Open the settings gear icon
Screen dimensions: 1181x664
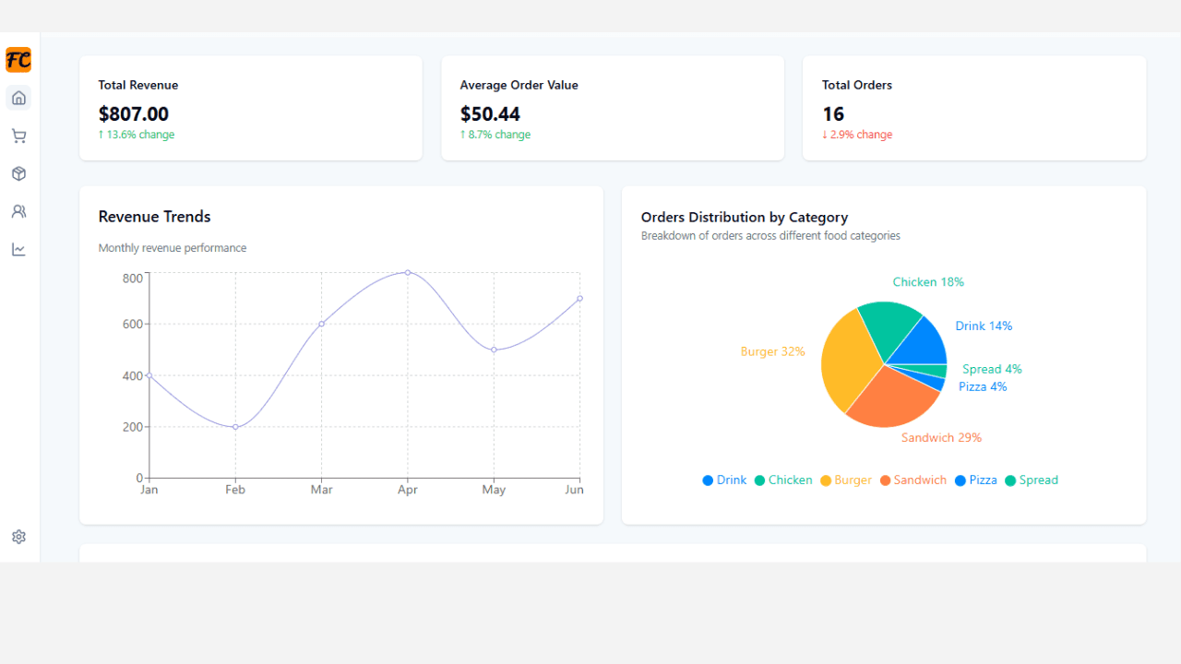point(18,537)
